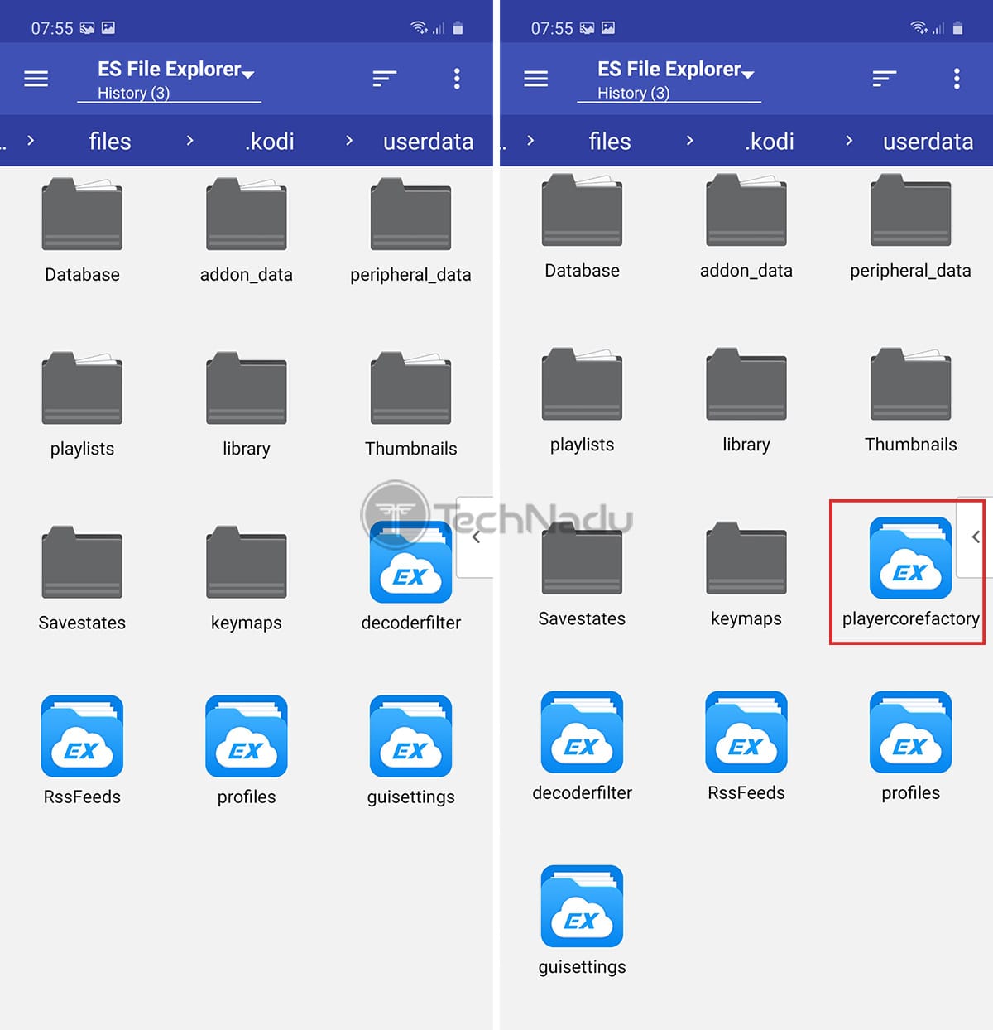The height and width of the screenshot is (1030, 993).
Task: Go to 'files' breadcrumb in left screen
Action: point(110,142)
